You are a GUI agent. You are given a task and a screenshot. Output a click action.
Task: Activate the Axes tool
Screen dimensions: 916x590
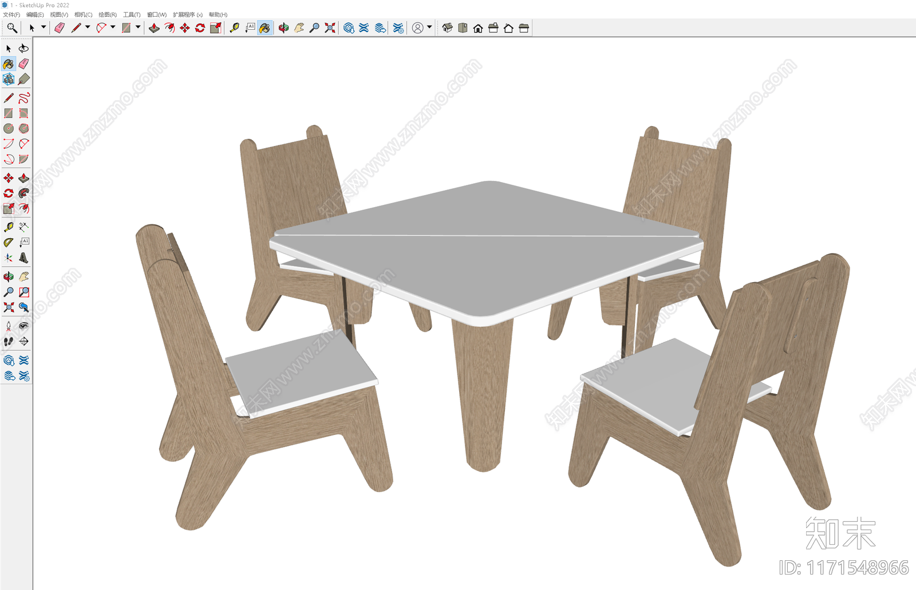[x=9, y=258]
